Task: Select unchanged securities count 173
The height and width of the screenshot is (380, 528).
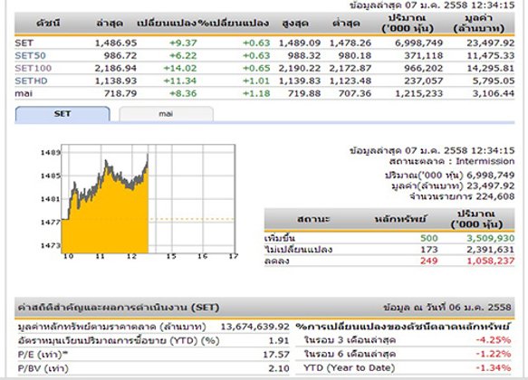Action: 429,250
